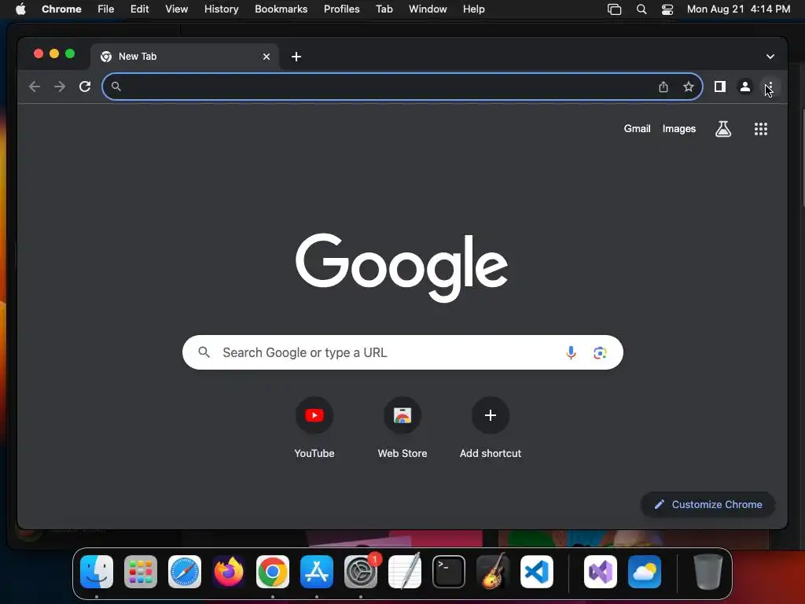This screenshot has height=604, width=805.
Task: Add a new shortcut tile
Action: (x=491, y=428)
